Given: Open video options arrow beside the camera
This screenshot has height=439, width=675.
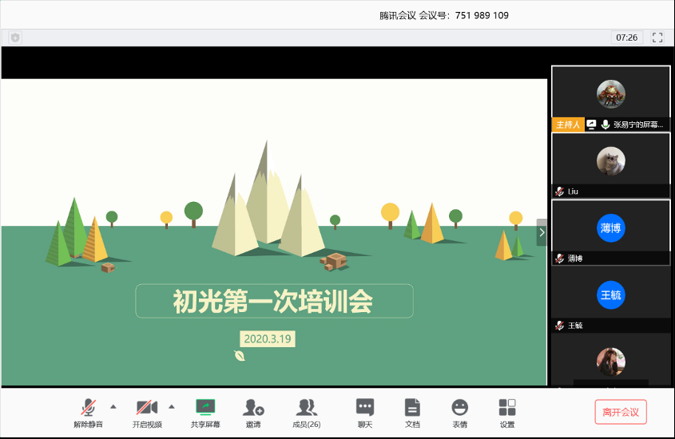Looking at the screenshot, I should (171, 406).
